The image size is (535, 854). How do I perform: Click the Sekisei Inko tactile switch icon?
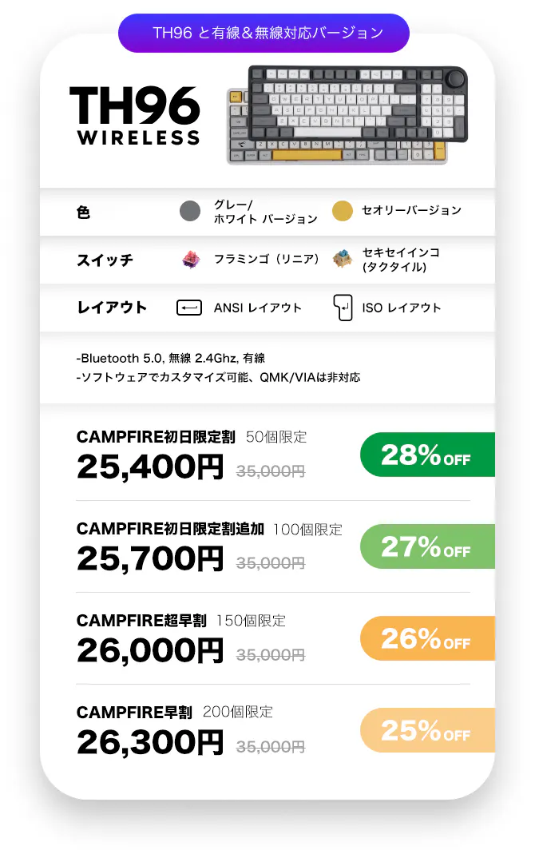pyautogui.click(x=343, y=260)
